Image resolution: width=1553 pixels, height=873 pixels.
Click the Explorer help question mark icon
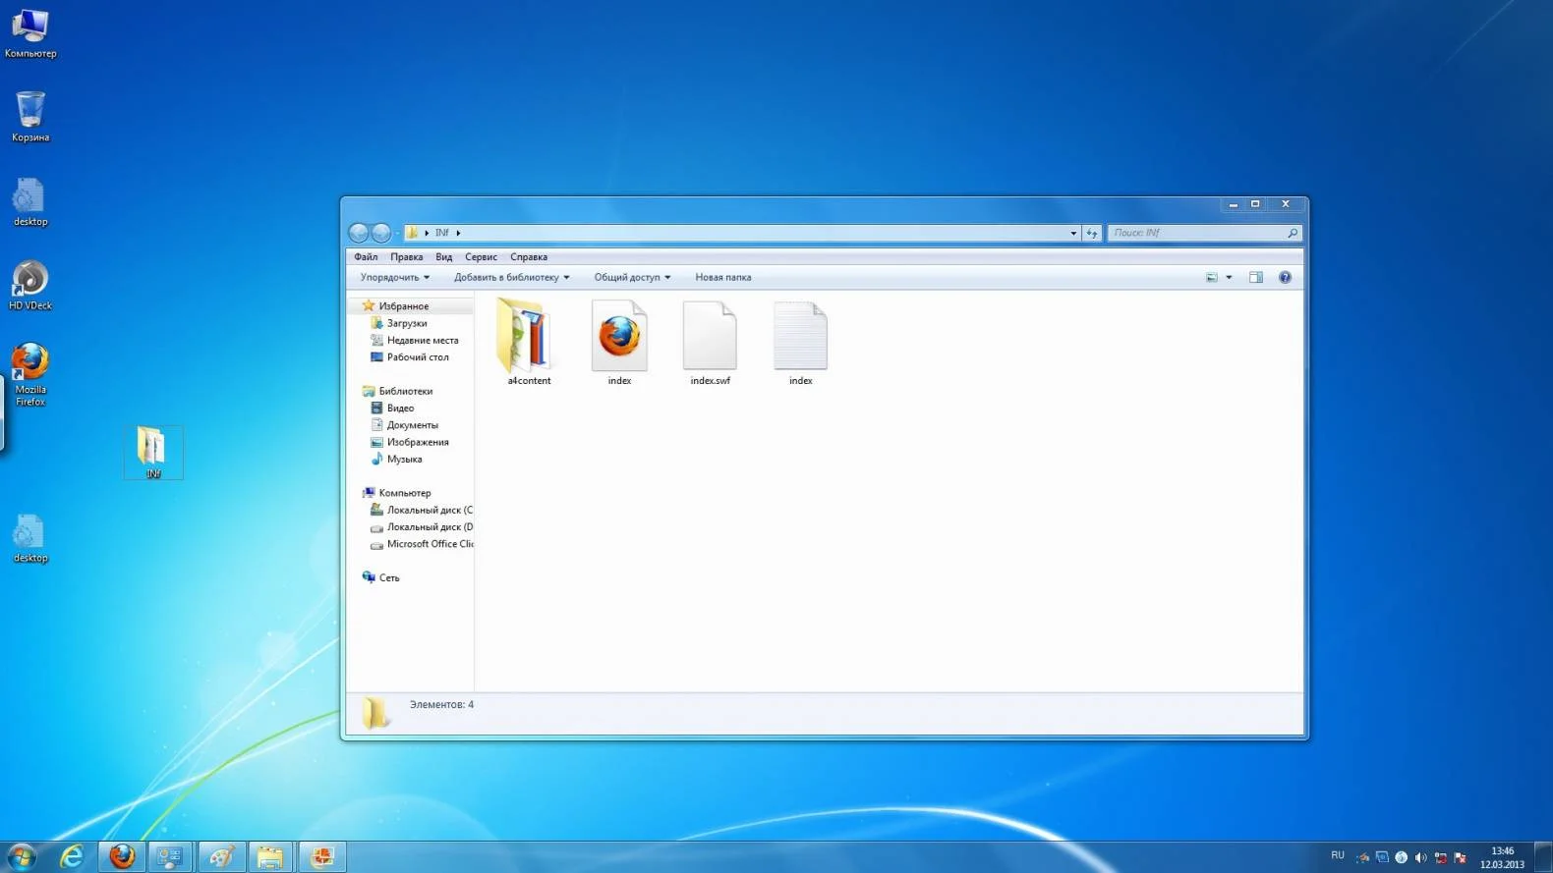point(1285,278)
